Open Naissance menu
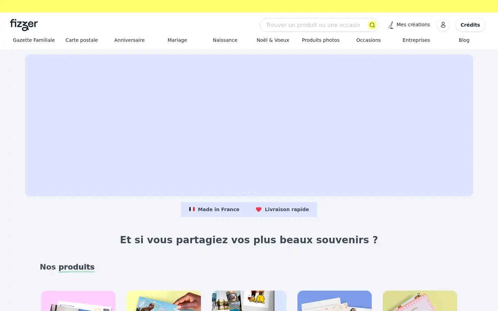The height and width of the screenshot is (311, 498). click(x=225, y=40)
